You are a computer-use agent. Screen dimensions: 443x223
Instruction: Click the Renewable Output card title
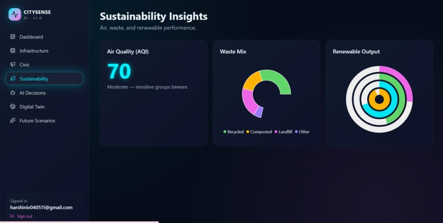pos(356,52)
